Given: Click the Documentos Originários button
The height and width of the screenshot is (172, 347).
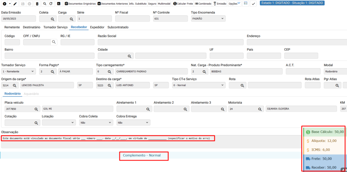Looking at the screenshot, I should [80, 4].
